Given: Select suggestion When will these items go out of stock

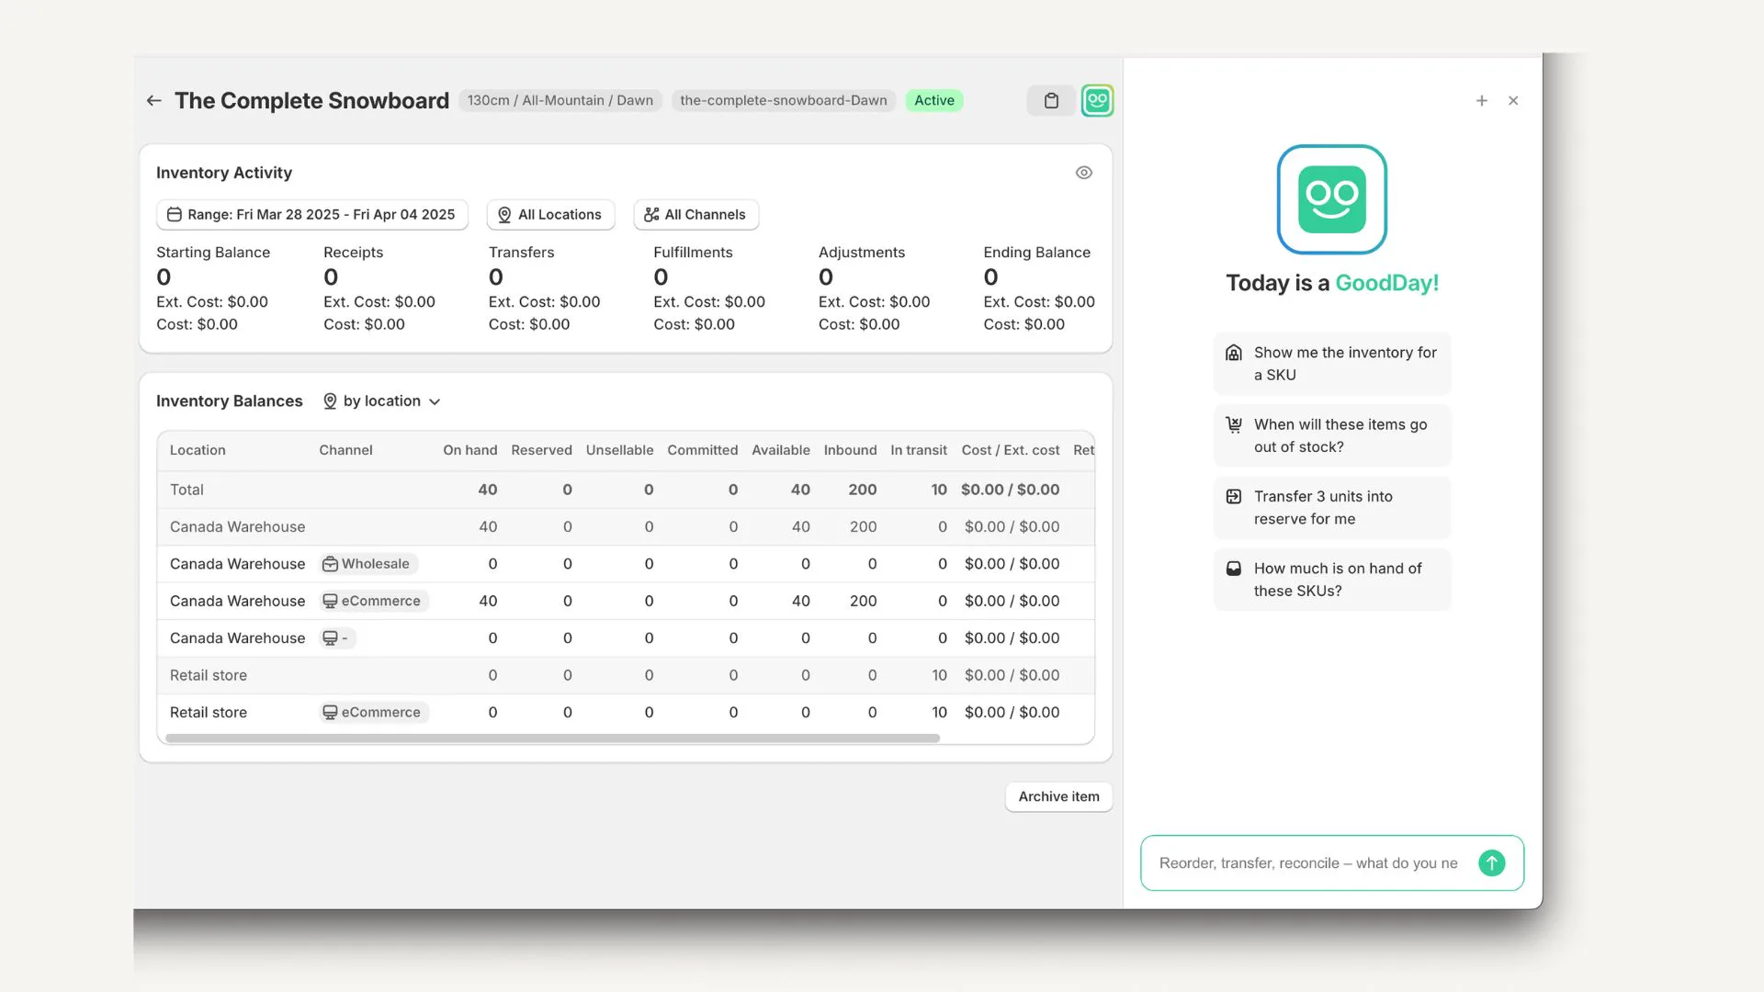Looking at the screenshot, I should coord(1331,435).
